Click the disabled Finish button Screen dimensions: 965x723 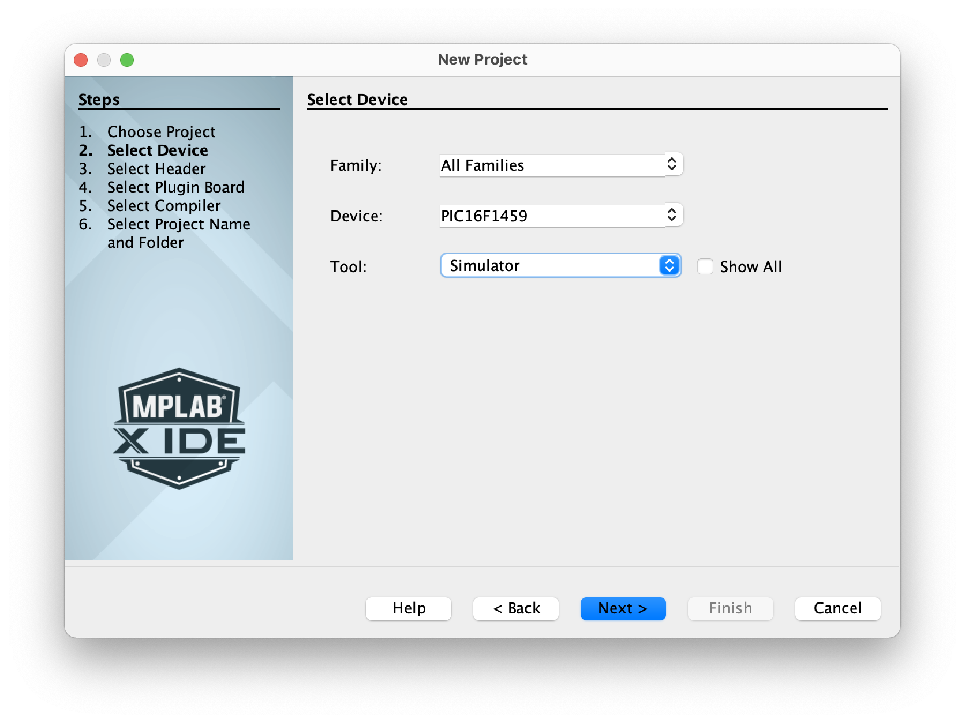tap(730, 608)
